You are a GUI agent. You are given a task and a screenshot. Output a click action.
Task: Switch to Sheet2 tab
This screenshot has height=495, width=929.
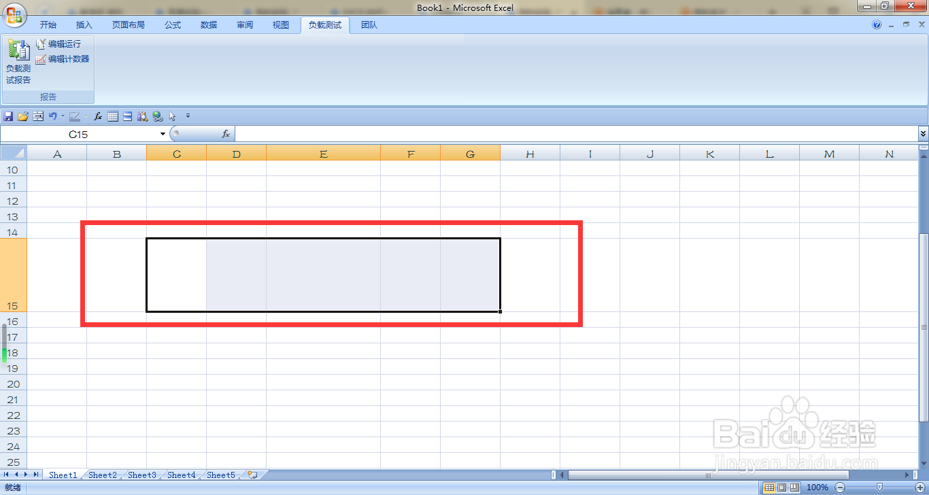pos(103,475)
